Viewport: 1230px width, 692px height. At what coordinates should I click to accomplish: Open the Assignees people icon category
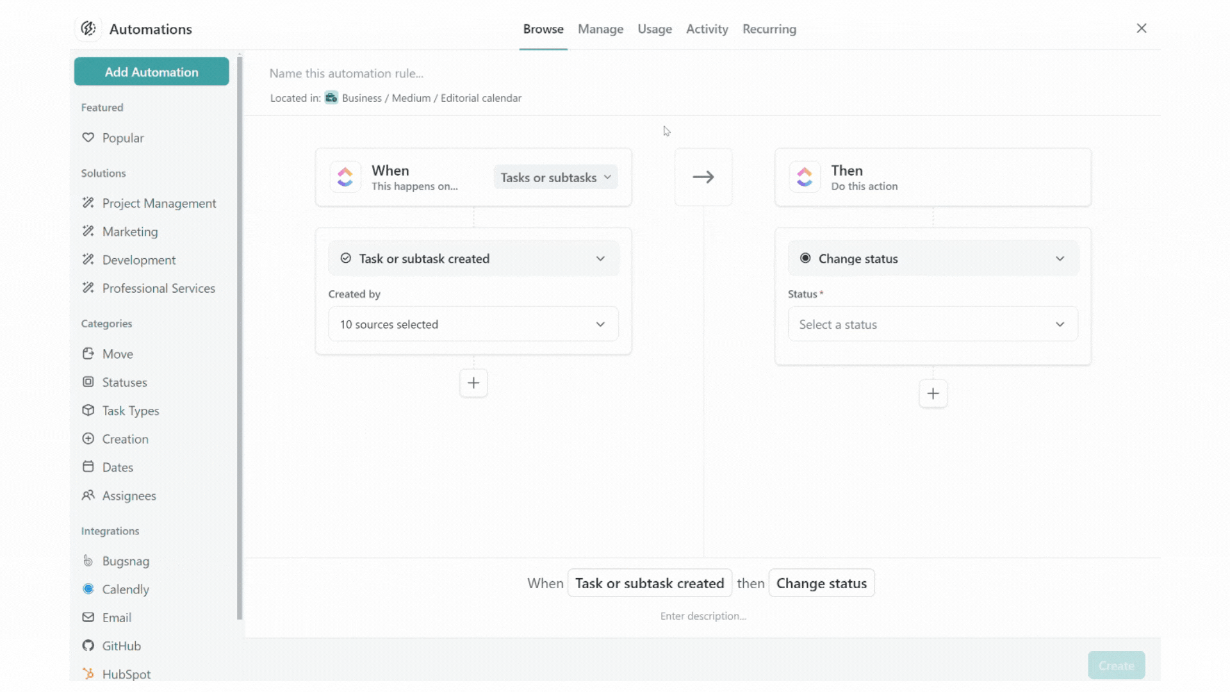88,496
